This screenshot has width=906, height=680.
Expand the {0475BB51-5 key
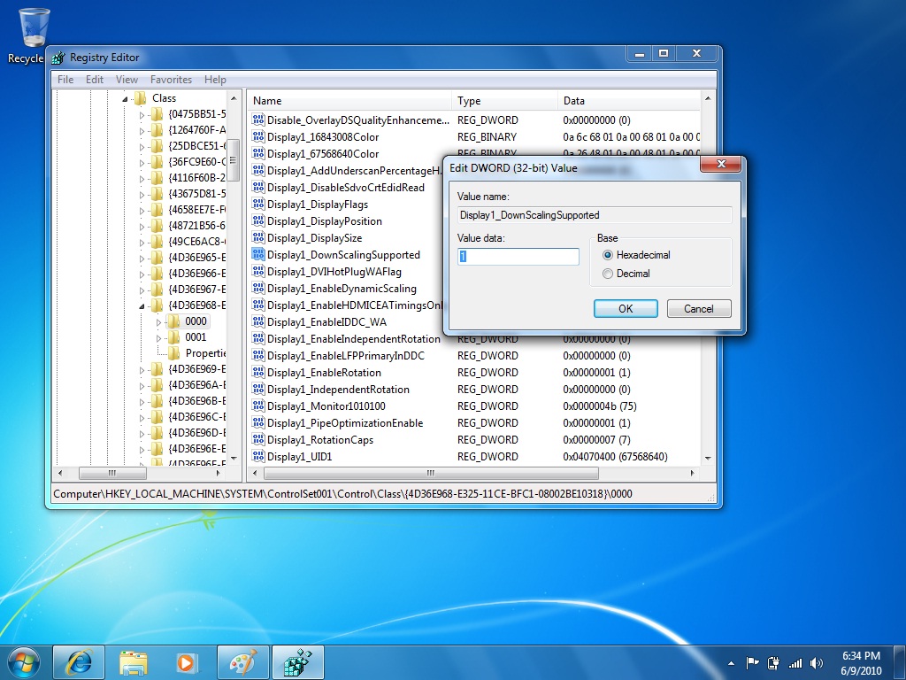click(142, 115)
